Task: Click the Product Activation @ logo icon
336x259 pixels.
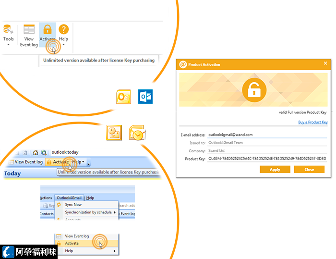Action: tap(183, 64)
